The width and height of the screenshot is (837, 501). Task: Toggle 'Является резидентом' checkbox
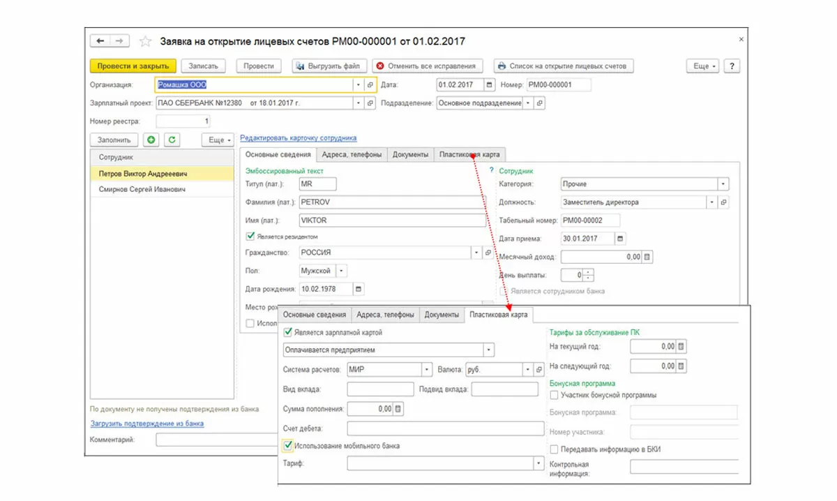(x=250, y=237)
